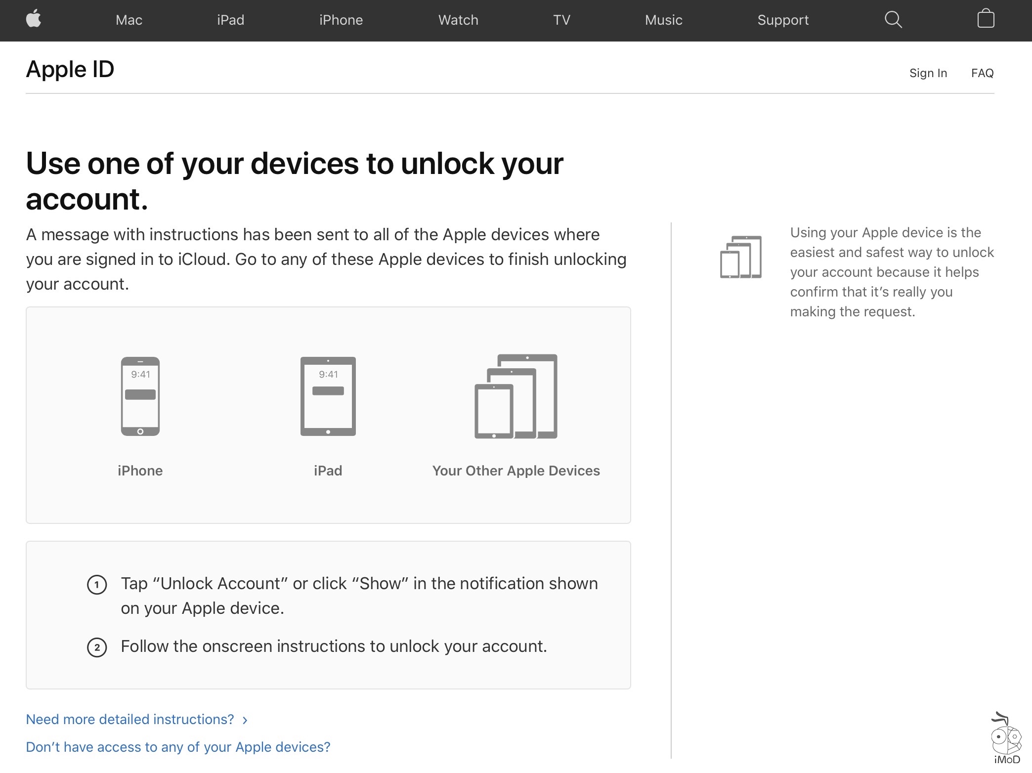This screenshot has height=773, width=1032.
Task: Open iPhone in top navigation
Action: (x=341, y=20)
